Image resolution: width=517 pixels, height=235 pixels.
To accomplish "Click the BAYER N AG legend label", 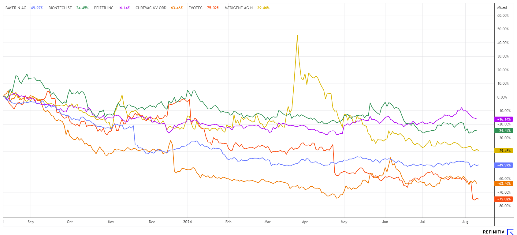I will click(x=16, y=8).
